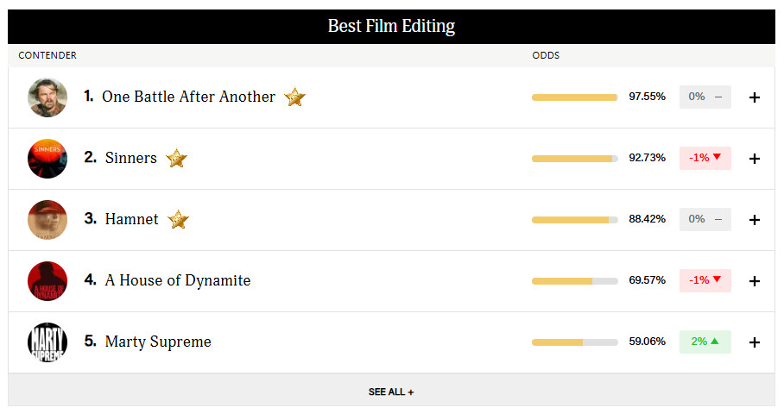Image resolution: width=784 pixels, height=414 pixels.
Task: Open the Marty Supreme title link
Action: coord(158,342)
